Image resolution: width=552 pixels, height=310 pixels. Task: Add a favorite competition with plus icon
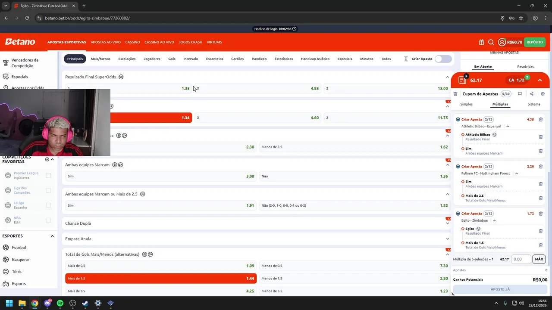click(x=47, y=159)
